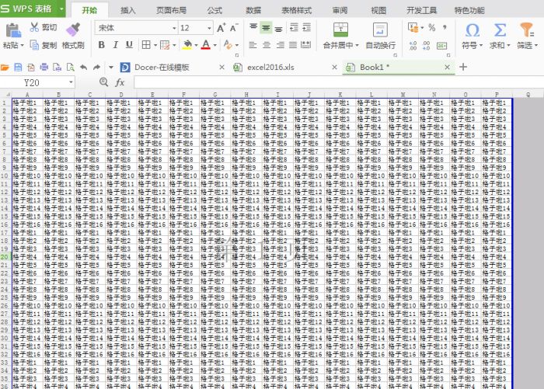Viewport: 544px width, 389px height.
Task: Open print preview magnifier icon
Action: [71, 67]
